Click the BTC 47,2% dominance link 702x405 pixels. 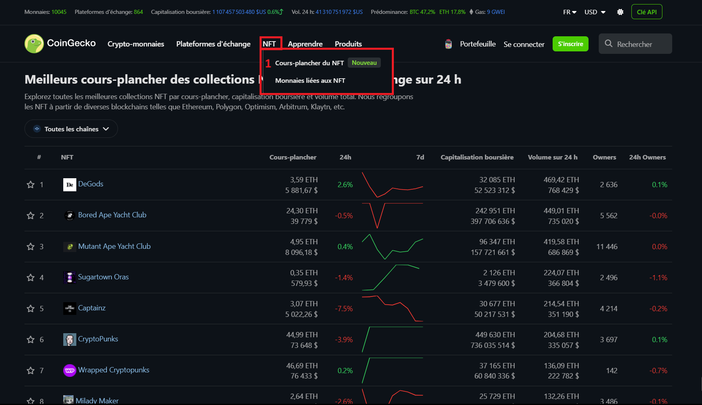(x=422, y=12)
